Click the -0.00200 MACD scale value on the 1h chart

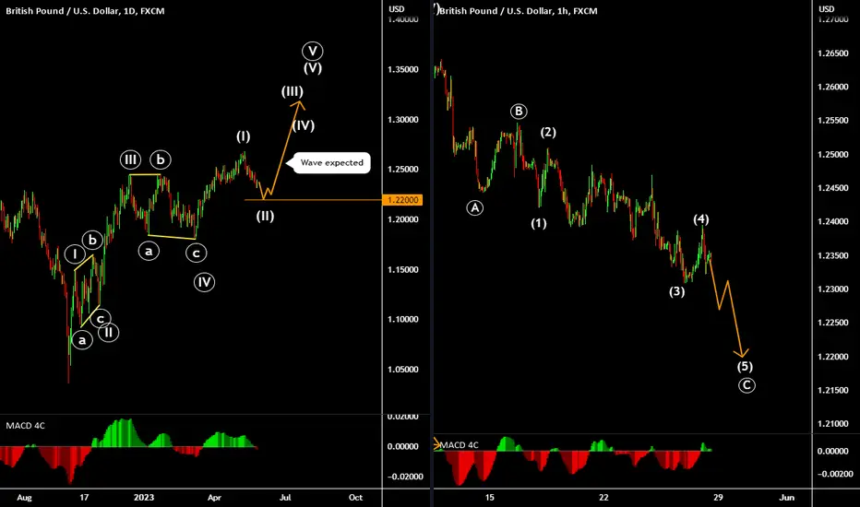pos(835,474)
